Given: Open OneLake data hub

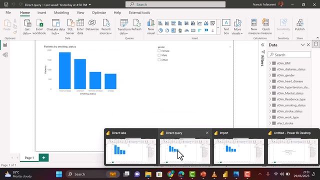Looking at the screenshot, I should click(x=55, y=26).
